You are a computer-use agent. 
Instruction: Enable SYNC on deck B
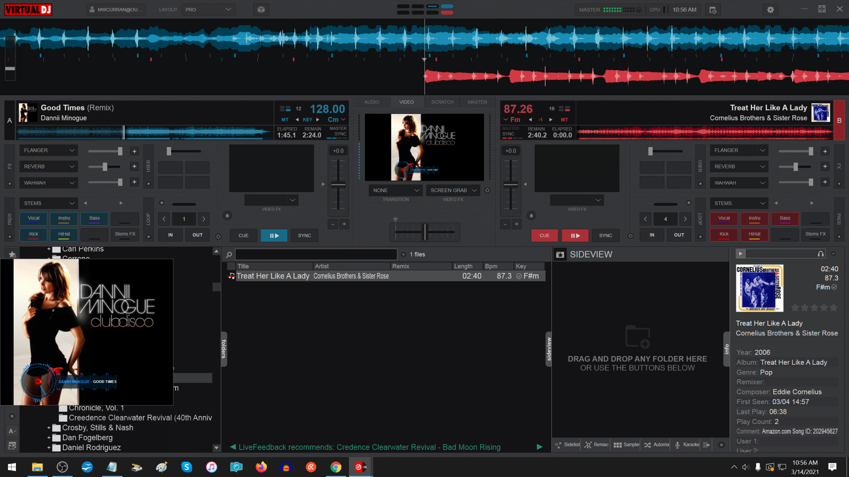[605, 235]
